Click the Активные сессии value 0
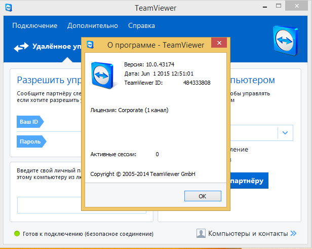This screenshot has width=312, height=249. tap(157, 154)
